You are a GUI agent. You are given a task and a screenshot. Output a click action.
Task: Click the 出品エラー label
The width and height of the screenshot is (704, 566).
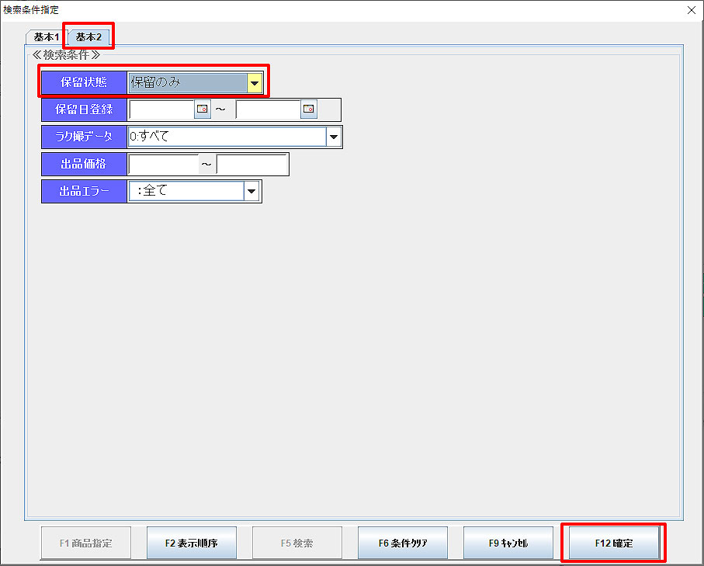click(84, 191)
